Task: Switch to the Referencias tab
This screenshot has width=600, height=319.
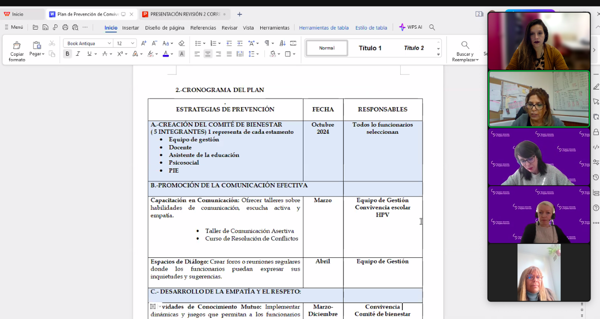Action: pos(203,28)
